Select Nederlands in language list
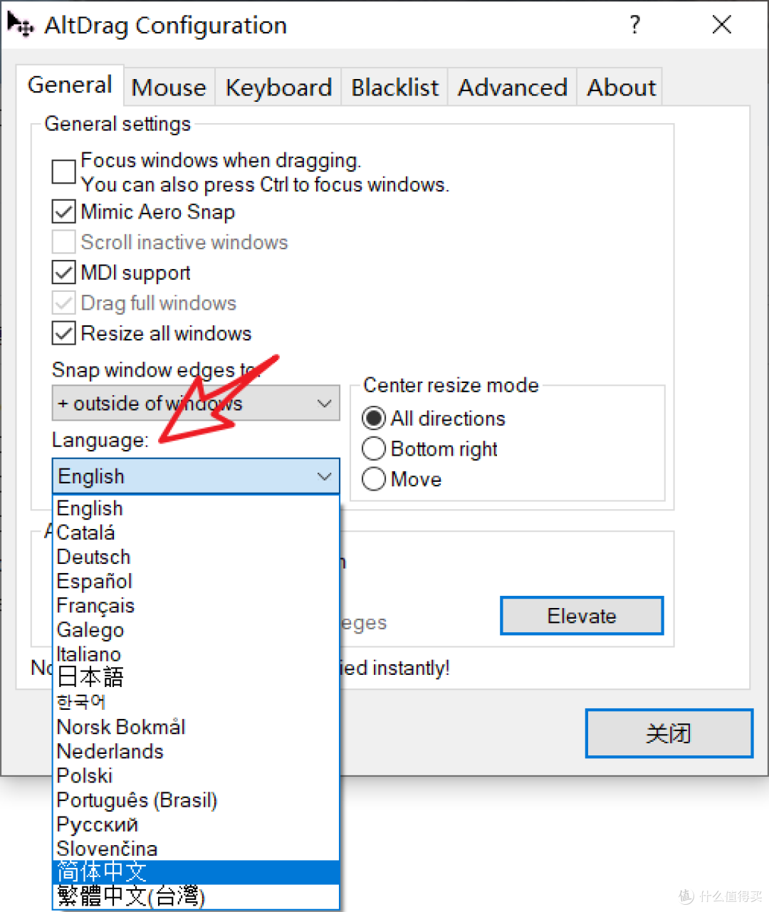 point(197,751)
